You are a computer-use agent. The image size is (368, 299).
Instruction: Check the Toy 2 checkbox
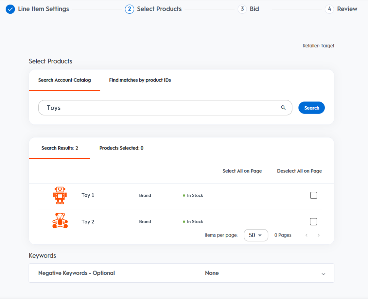[313, 221]
